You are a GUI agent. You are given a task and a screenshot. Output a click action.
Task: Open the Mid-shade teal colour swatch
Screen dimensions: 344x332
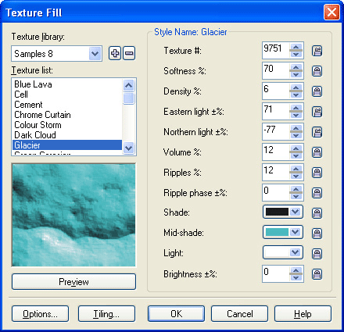pyautogui.click(x=277, y=232)
